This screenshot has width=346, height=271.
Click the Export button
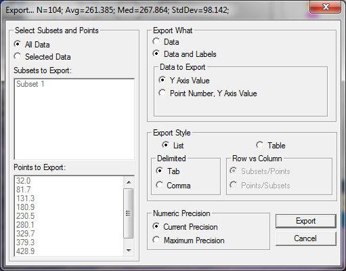click(306, 221)
